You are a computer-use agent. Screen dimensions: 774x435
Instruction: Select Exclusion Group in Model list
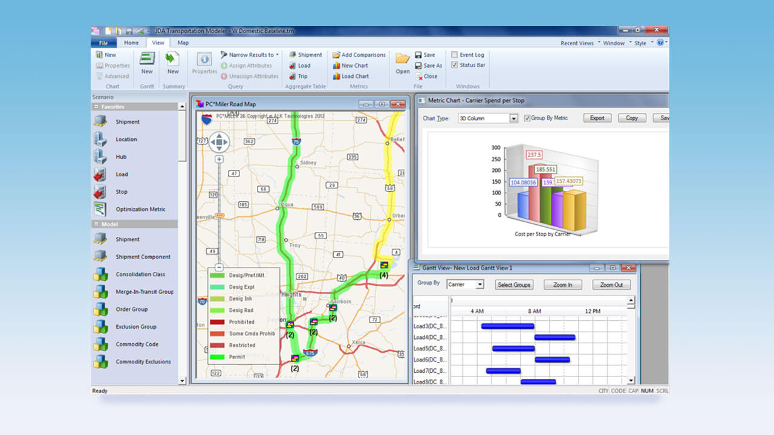coord(136,327)
